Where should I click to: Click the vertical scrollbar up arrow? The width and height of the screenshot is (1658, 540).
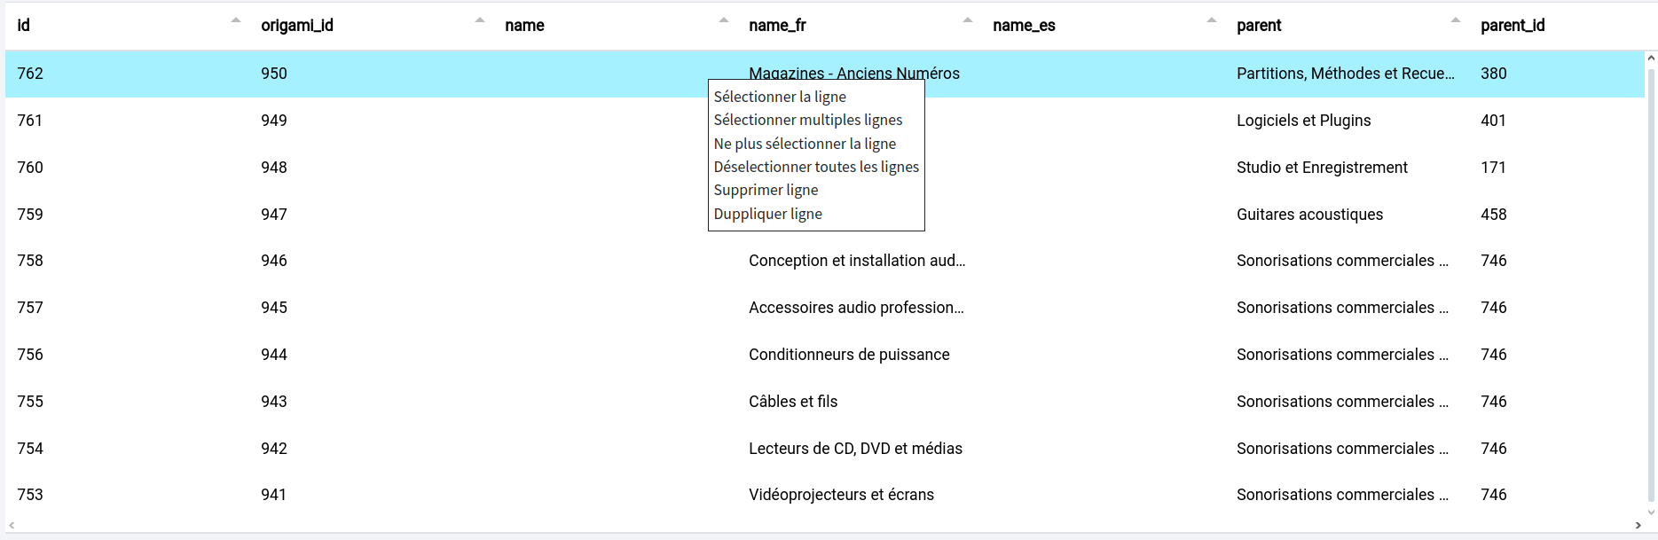1651,59
